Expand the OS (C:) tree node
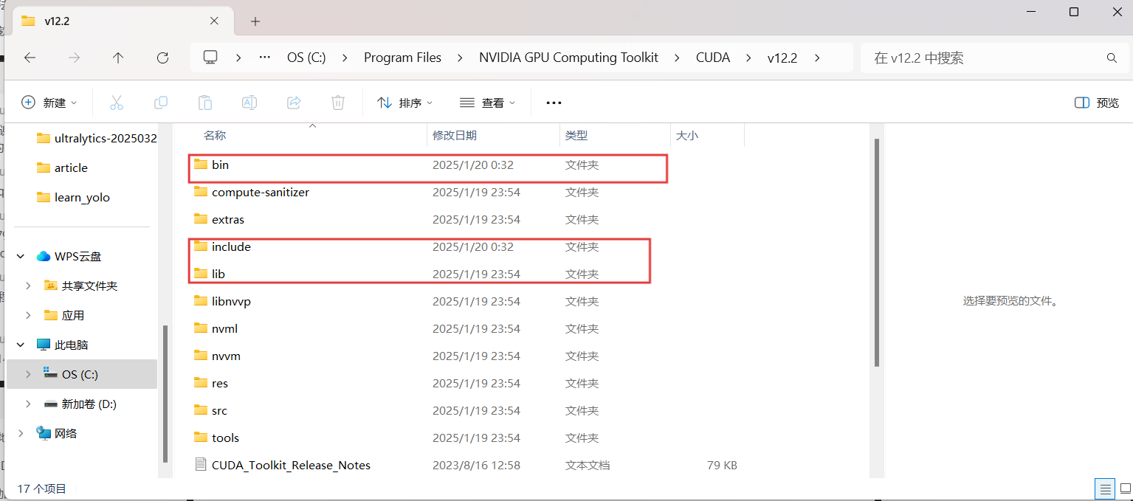 tap(28, 374)
